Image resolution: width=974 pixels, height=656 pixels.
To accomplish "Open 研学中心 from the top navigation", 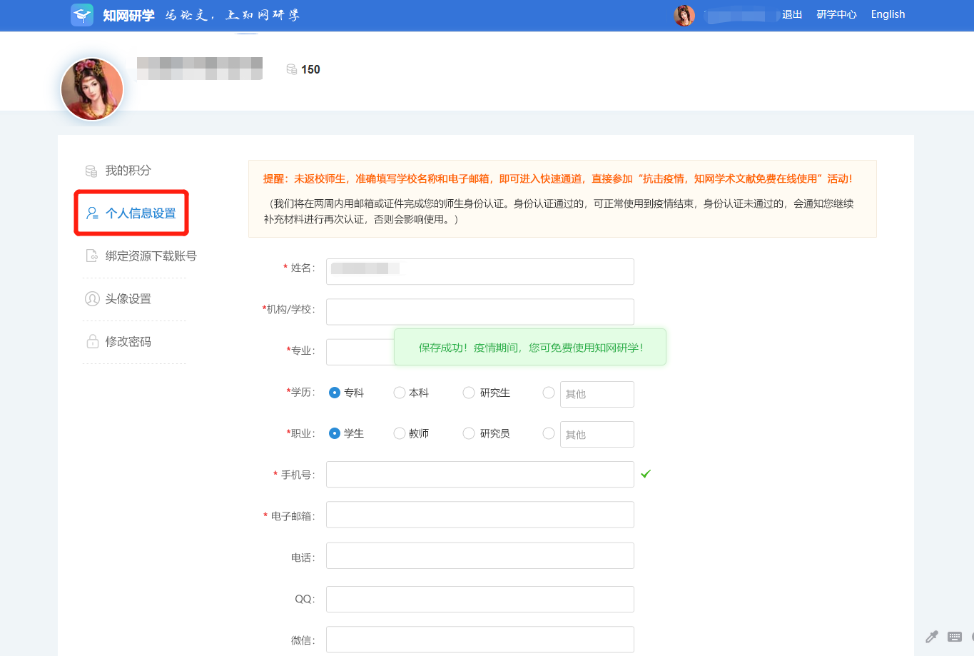I will point(836,14).
